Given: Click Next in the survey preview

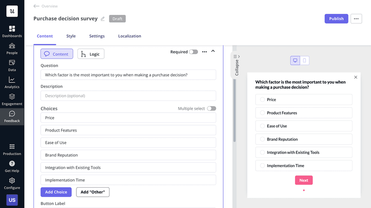Looking at the screenshot, I should pos(304,180).
